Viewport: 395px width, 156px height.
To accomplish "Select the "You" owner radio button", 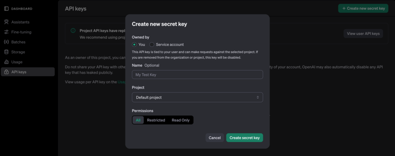I will point(134,45).
